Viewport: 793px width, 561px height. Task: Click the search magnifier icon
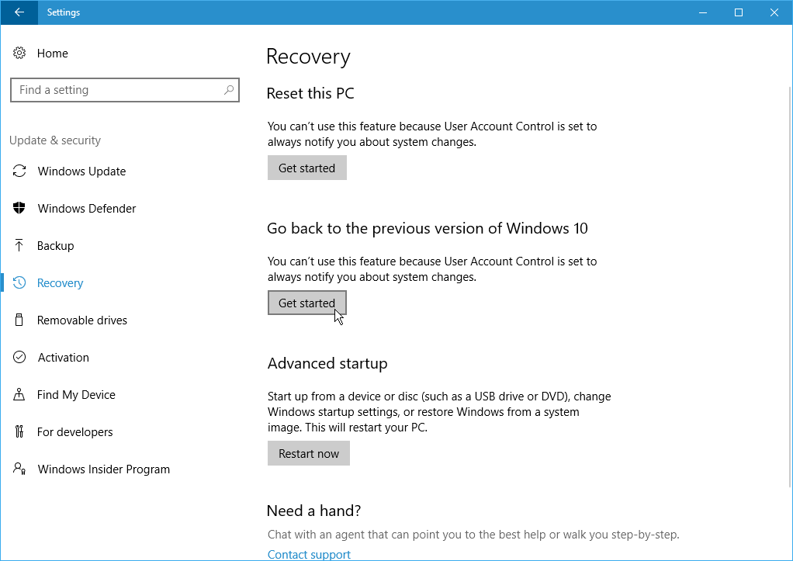coord(229,90)
